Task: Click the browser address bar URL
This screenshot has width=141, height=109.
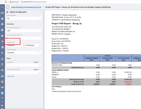Action: click(34, 2)
